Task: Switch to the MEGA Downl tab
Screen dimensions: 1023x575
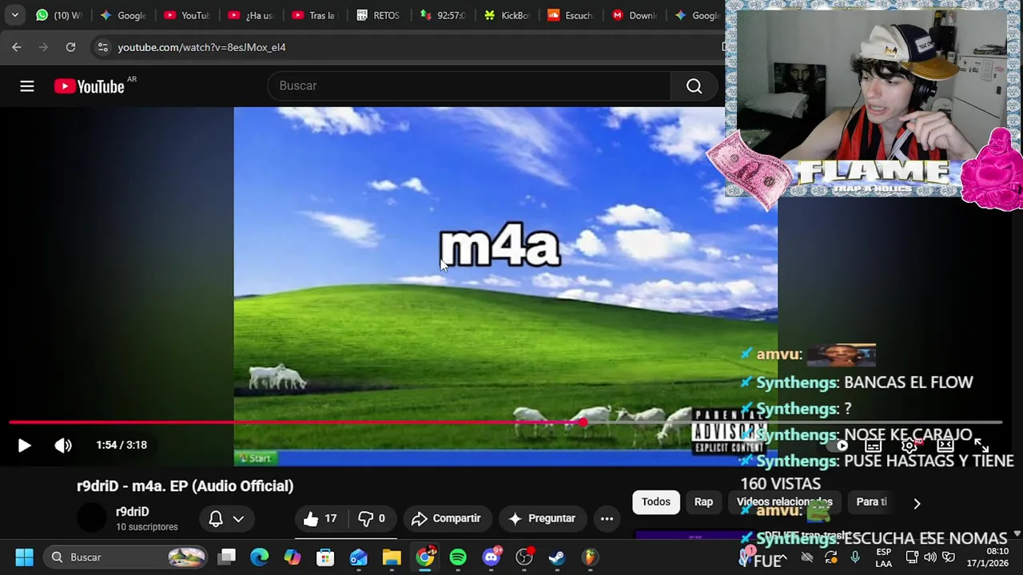Action: (634, 15)
